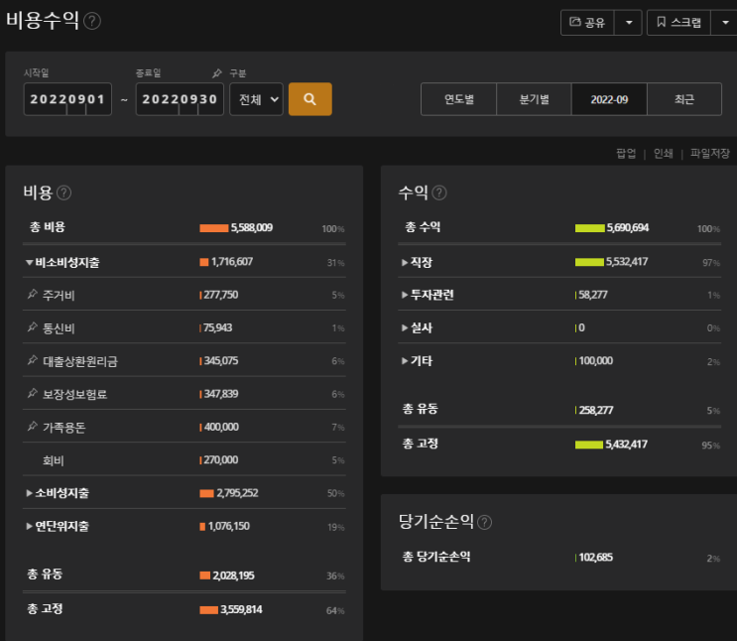Click the 파일저장 link

(x=709, y=154)
